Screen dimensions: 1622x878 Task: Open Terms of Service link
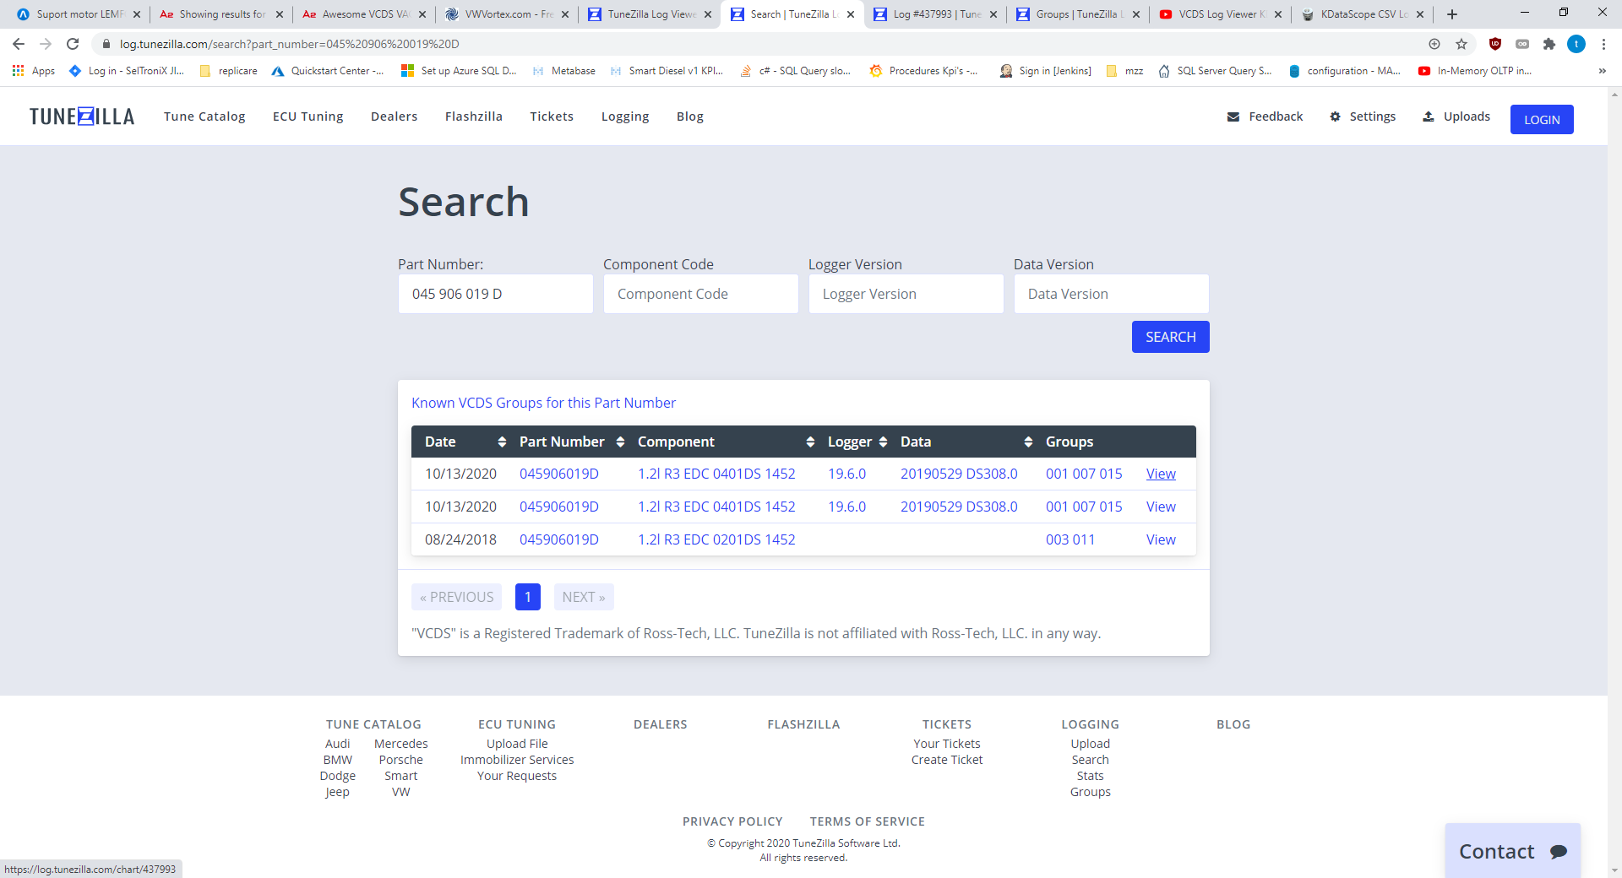(x=867, y=821)
